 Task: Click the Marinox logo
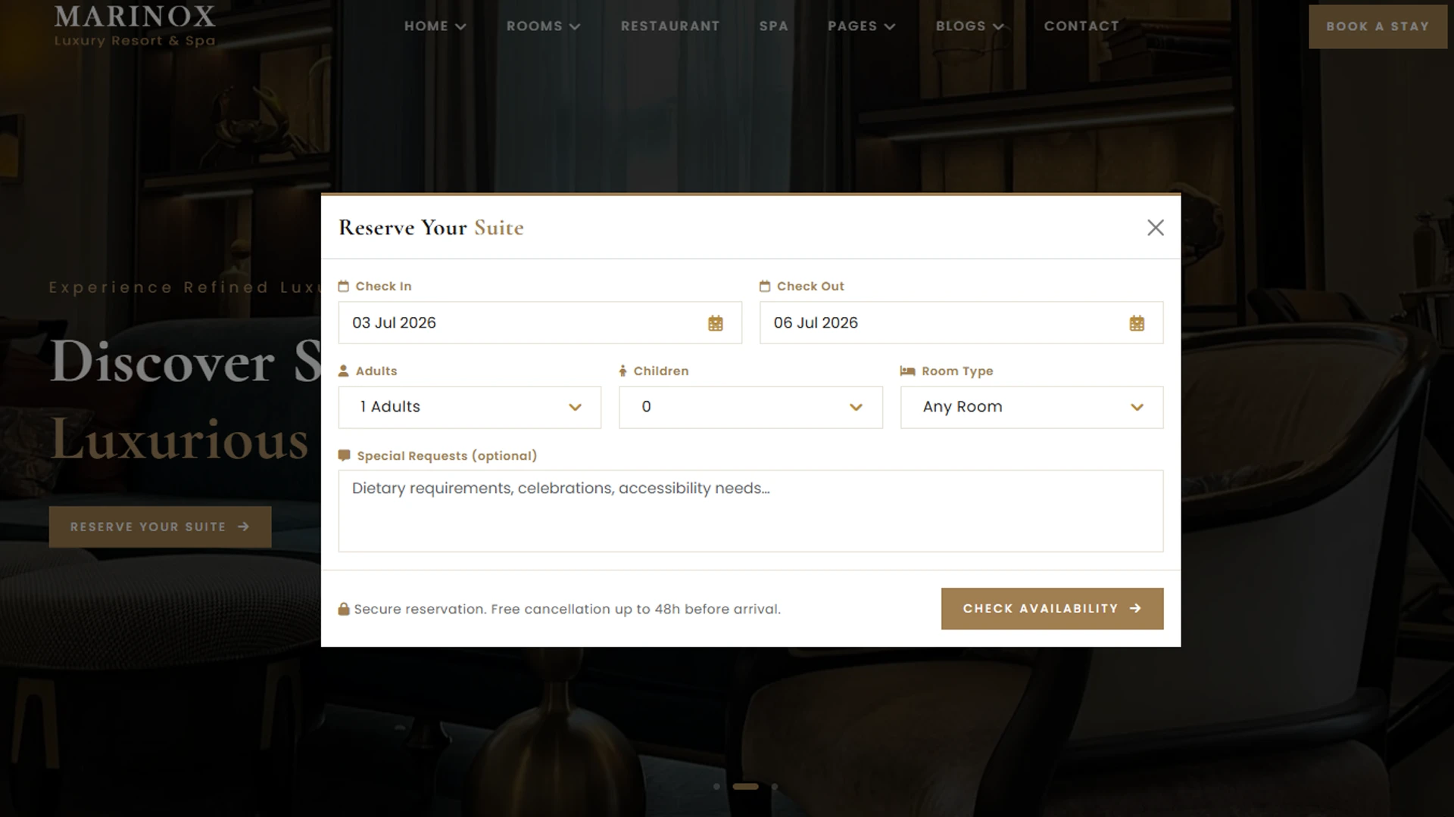135,26
